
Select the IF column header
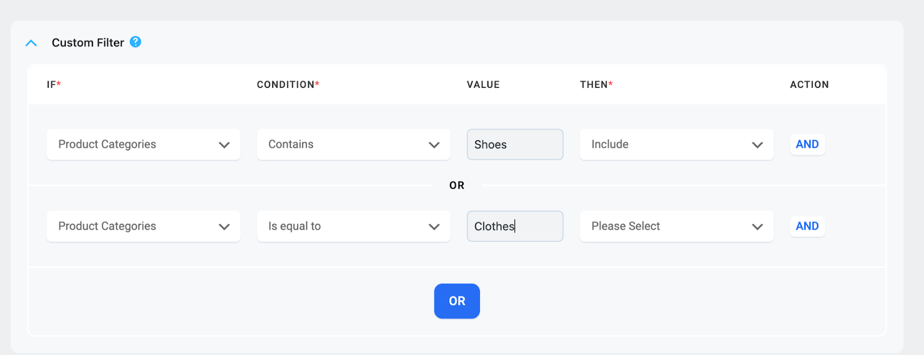pos(54,84)
